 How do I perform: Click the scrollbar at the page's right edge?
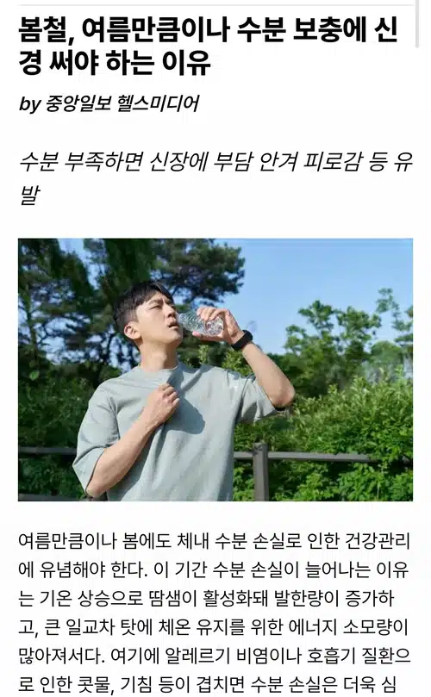point(417,23)
